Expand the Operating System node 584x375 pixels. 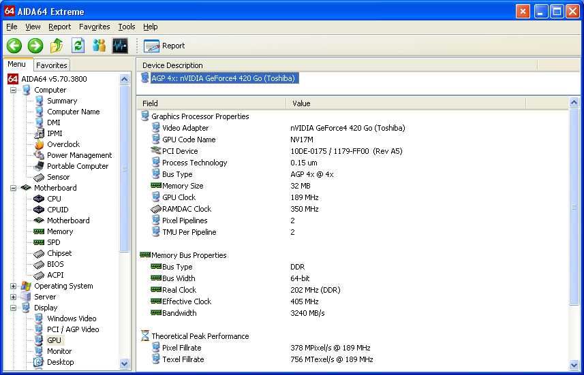coord(14,286)
